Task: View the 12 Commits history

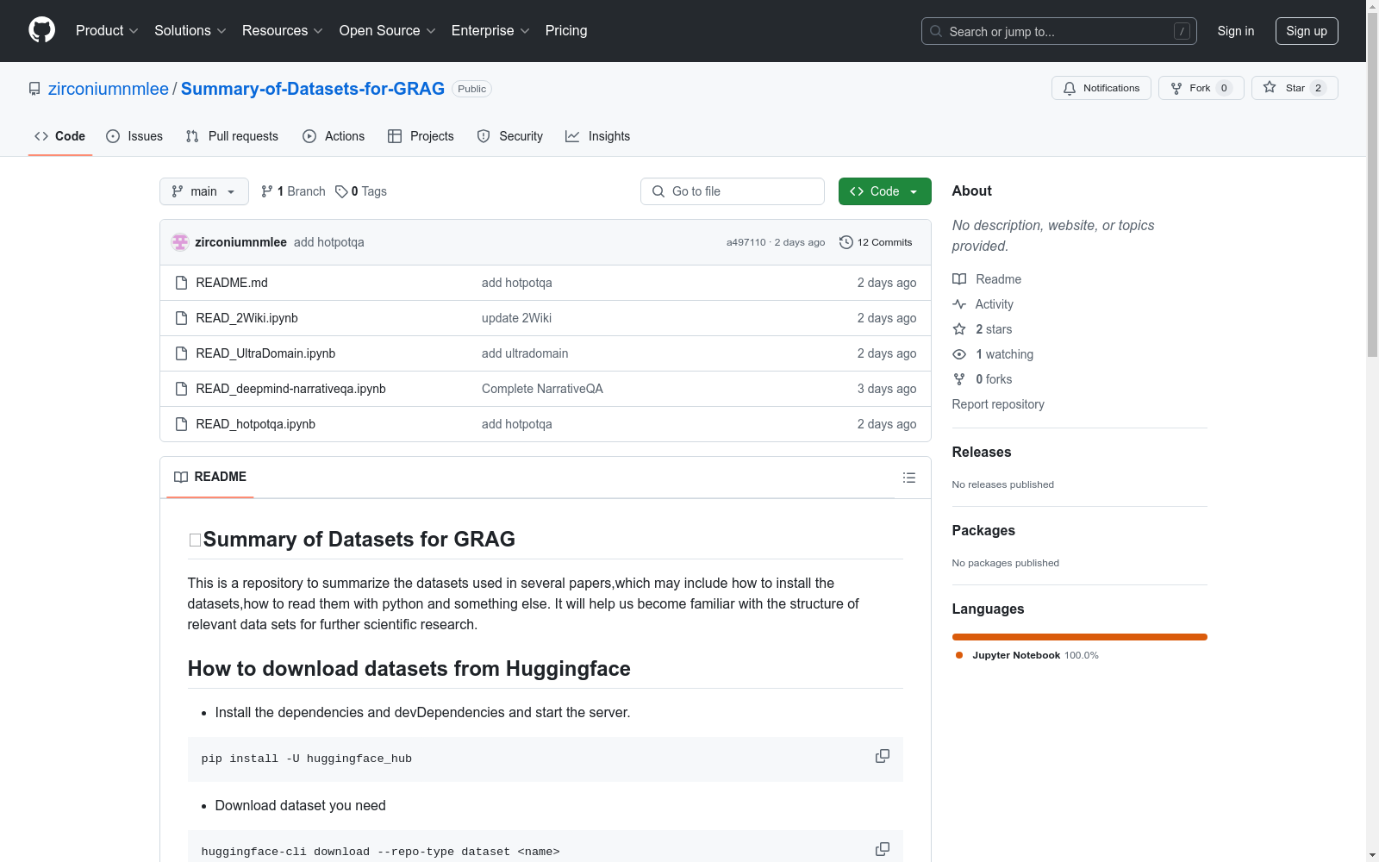Action: 876,242
